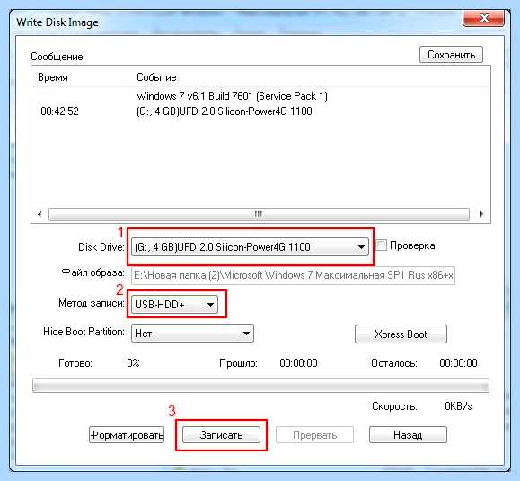Click the Осталось 00:00:00 remaining time
The height and width of the screenshot is (481, 520).
(458, 363)
